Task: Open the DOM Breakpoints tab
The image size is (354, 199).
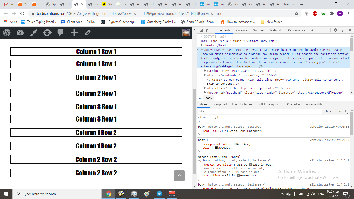Action: point(270,104)
